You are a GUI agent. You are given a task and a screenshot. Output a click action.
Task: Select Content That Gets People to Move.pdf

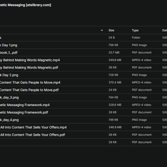coord(29,90)
